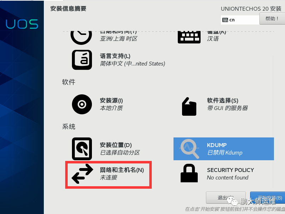
Task: Click the software selection package icon
Action: [189, 106]
